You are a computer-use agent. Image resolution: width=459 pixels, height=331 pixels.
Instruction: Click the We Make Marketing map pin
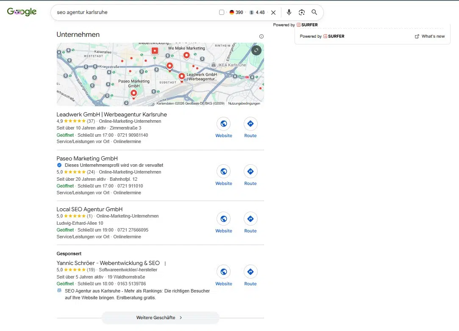tap(186, 55)
